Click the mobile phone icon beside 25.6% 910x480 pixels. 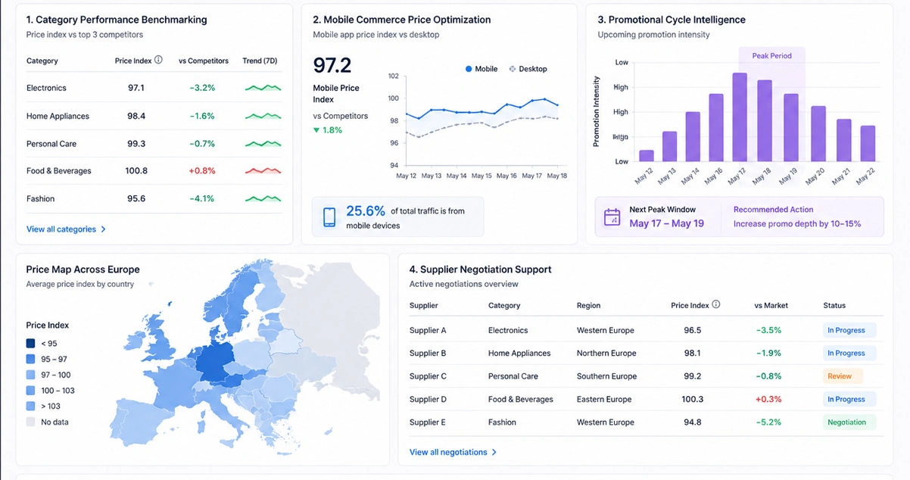(x=329, y=217)
